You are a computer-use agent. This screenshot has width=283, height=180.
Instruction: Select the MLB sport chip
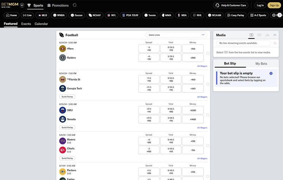pos(42,15)
